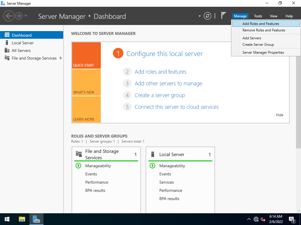Click Local Server tile server icon
301x225 pixels.
click(x=153, y=154)
